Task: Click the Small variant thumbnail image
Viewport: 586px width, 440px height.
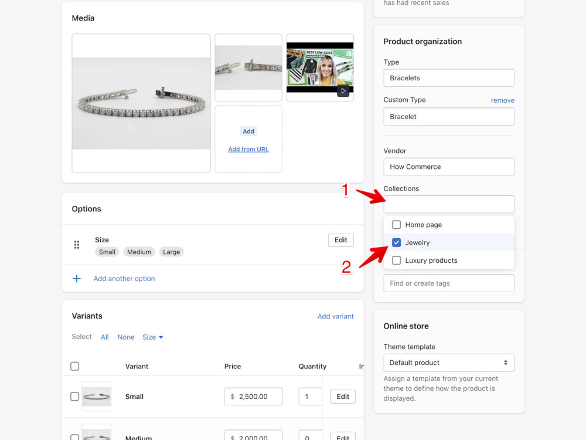Action: pos(97,396)
